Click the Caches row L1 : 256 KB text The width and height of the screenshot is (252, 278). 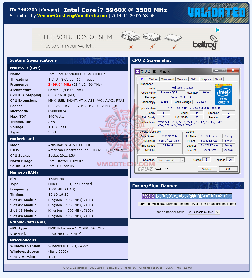tap(83, 106)
